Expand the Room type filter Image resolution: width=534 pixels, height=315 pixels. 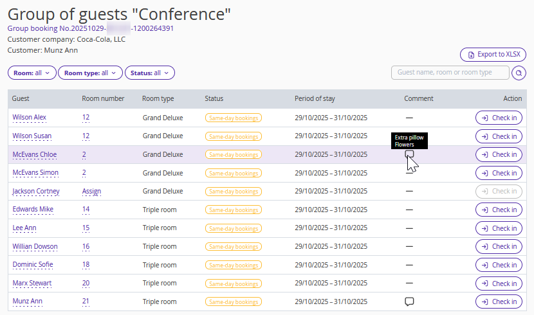pyautogui.click(x=90, y=73)
